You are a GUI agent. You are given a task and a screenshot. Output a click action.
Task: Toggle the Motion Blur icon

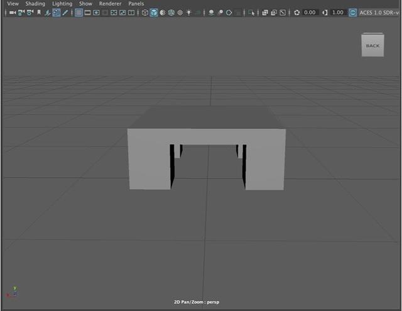(220, 13)
